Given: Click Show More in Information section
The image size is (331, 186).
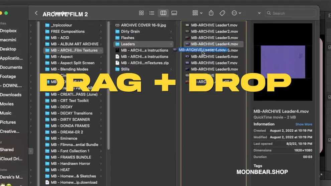Looking at the screenshot, I should [304, 124].
